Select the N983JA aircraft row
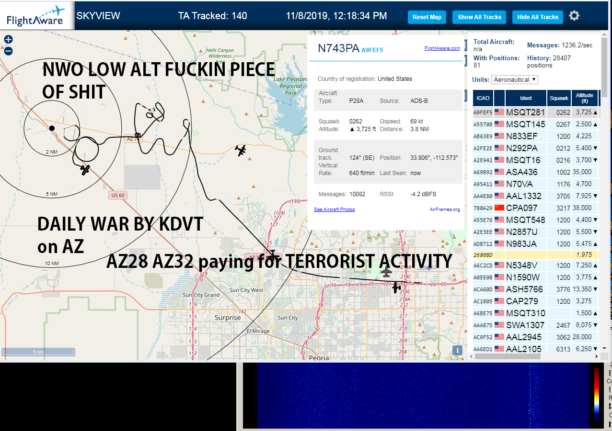The image size is (612, 431). pos(536,244)
